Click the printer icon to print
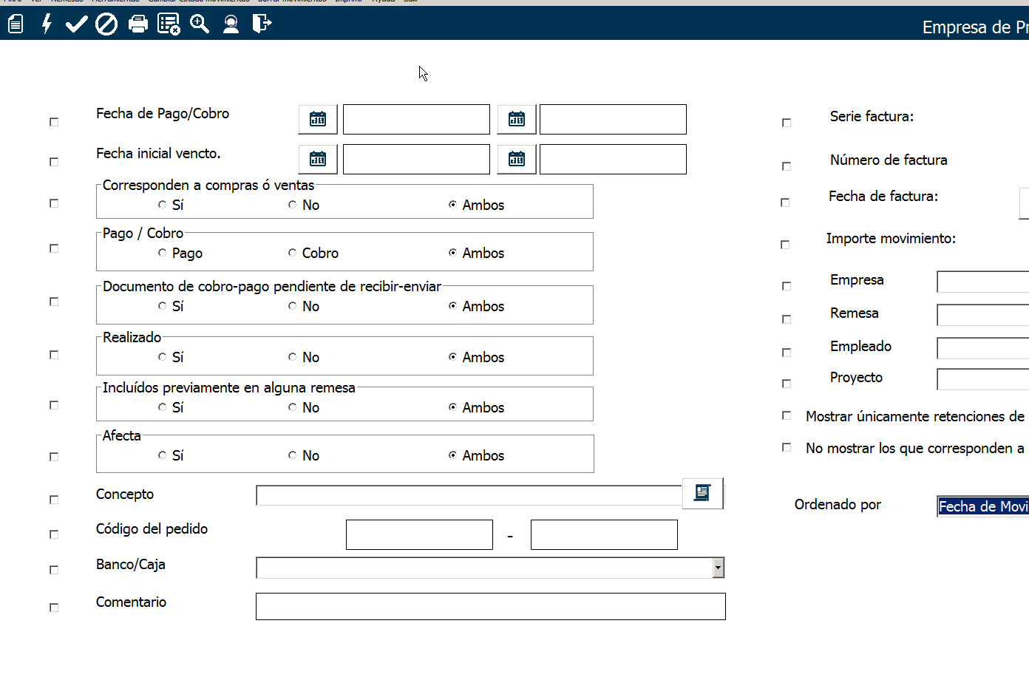1029x680 pixels. point(138,24)
